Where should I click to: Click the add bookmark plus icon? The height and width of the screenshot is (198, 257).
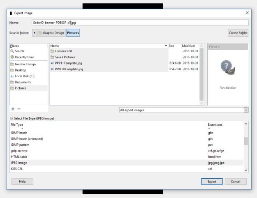pos(12,109)
